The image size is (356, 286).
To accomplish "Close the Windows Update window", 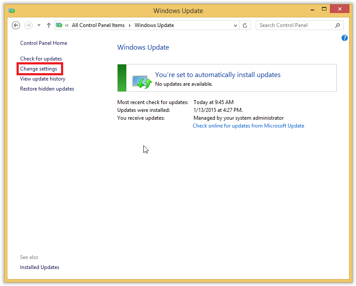I will (x=339, y=9).
